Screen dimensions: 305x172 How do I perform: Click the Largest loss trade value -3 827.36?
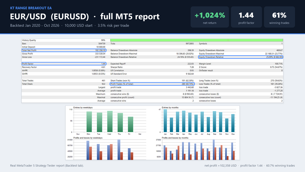[x=278, y=87]
